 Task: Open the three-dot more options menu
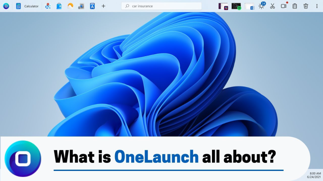[317, 6]
